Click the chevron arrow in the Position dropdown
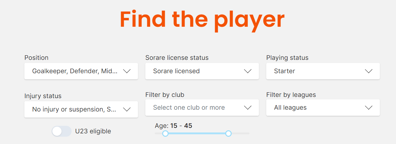The image size is (396, 144). pyautogui.click(x=127, y=71)
